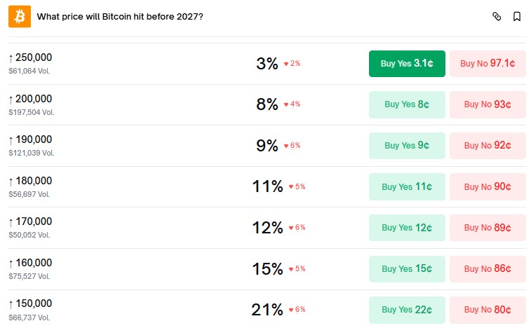
Task: Buy No at 93¢ for 200,000
Action: coord(488,104)
